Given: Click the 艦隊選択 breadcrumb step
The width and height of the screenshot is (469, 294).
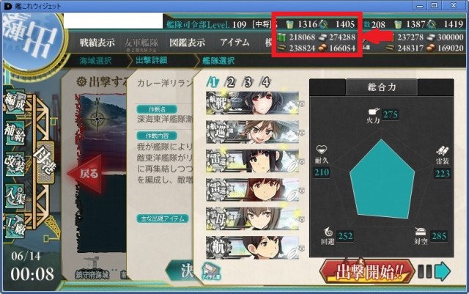Looking at the screenshot, I should point(218,61).
